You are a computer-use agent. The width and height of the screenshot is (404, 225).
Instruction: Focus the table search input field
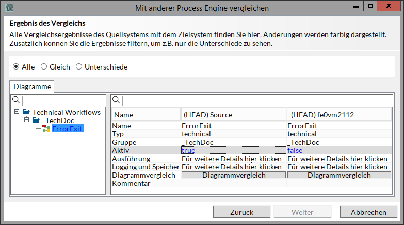[257, 100]
